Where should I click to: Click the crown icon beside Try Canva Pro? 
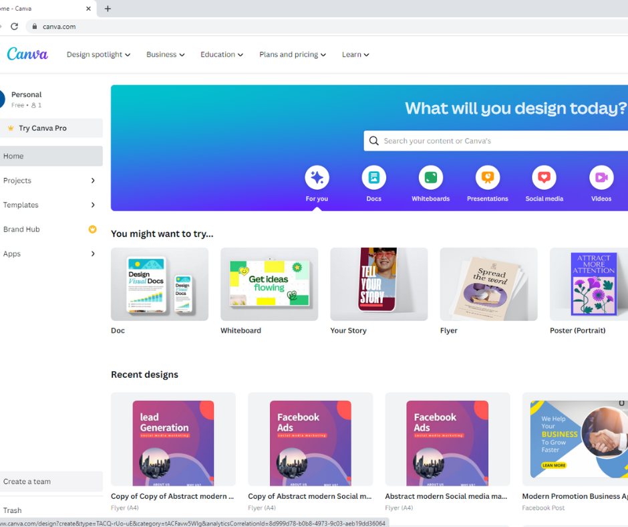pos(11,128)
